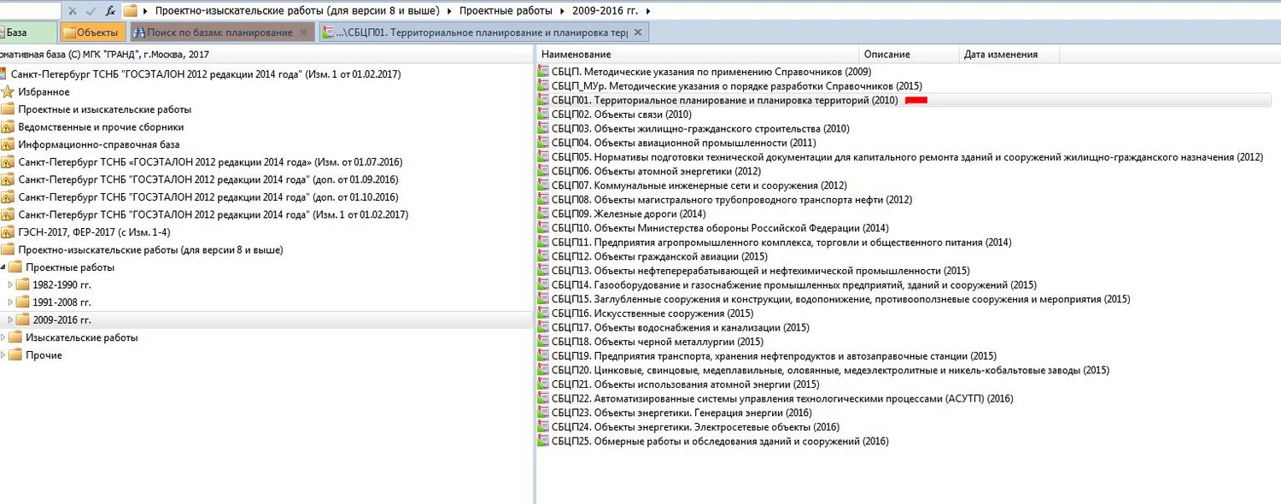Click document icon of 'СБЦП_МУр. Методические указания'

543,86
